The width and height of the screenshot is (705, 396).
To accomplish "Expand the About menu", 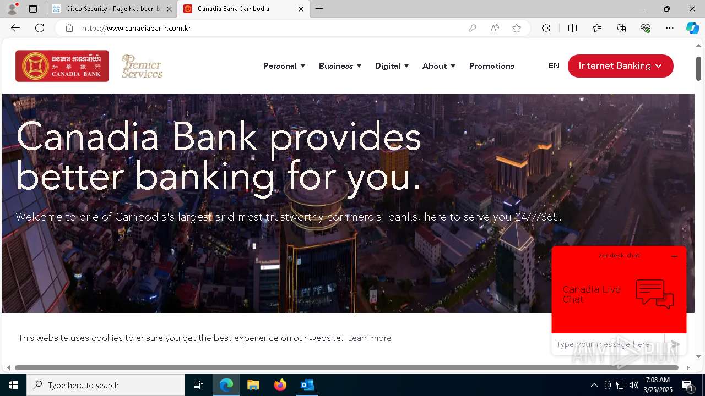I will click(x=439, y=66).
